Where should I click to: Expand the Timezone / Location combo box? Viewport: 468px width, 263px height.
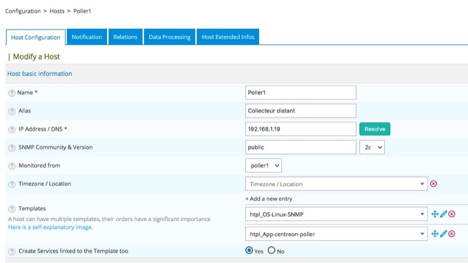pos(422,184)
